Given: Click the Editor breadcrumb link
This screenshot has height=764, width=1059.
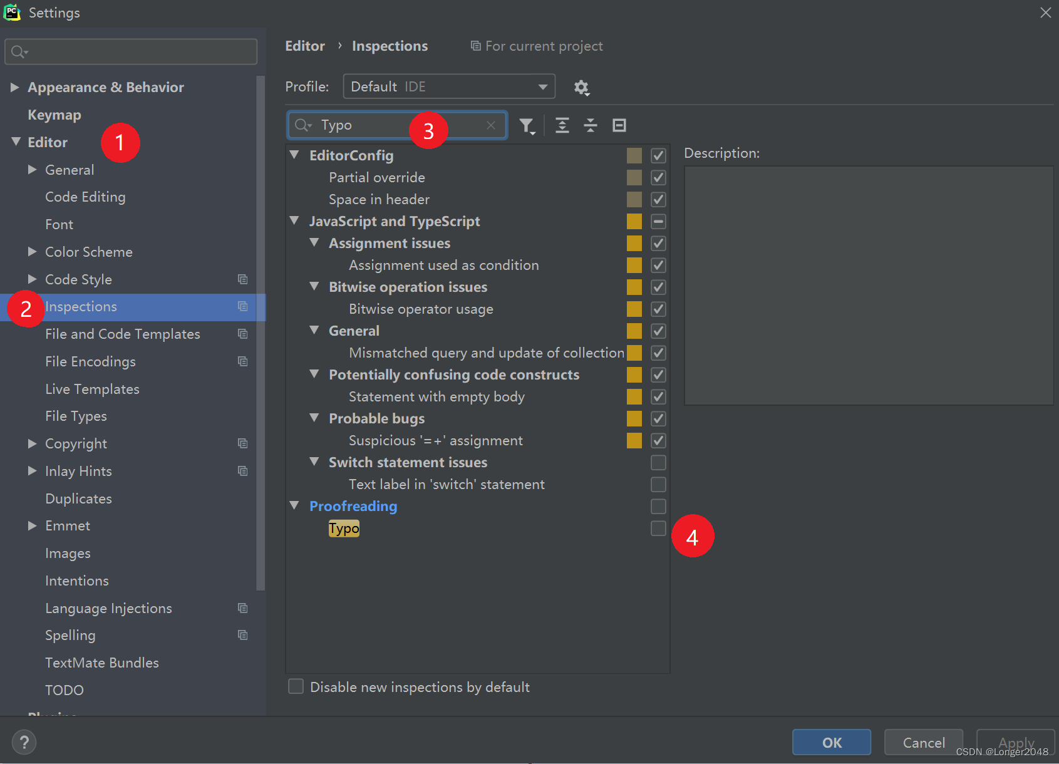Looking at the screenshot, I should [305, 46].
